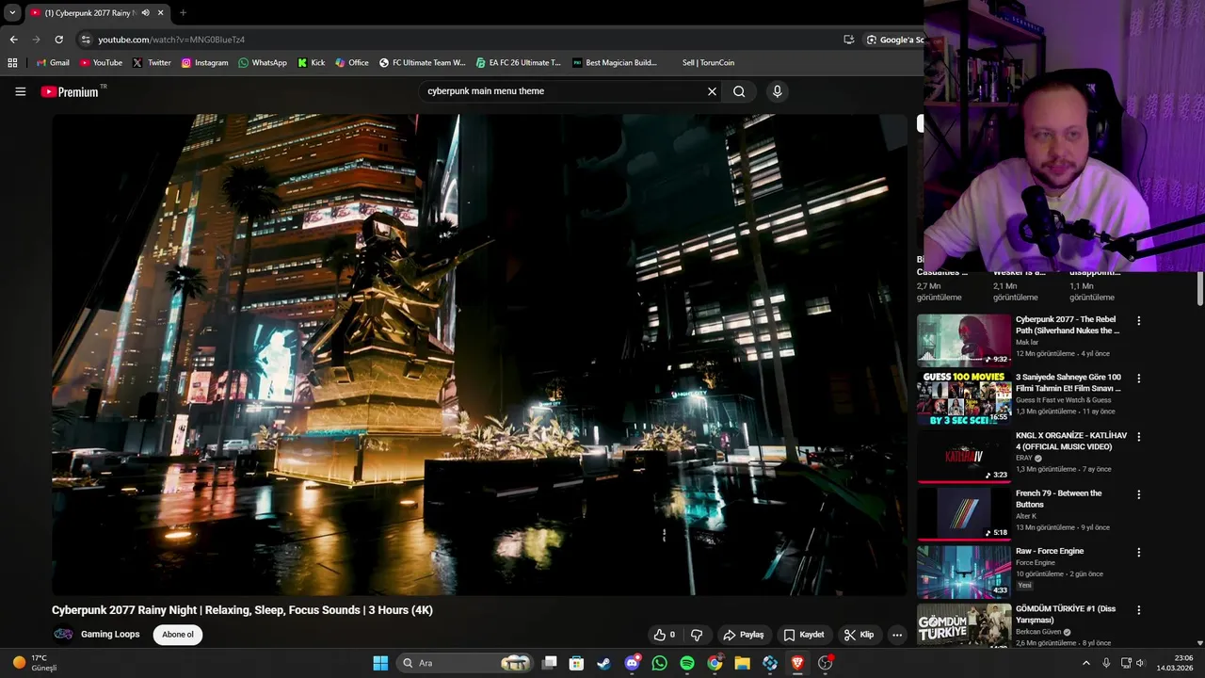Start voice search with the microphone icon
Screen dimensions: 1205x678
777,91
